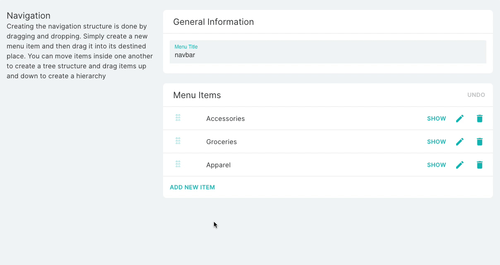Remove the Groceries item with trash icon
This screenshot has height=265, width=500.
click(x=480, y=142)
